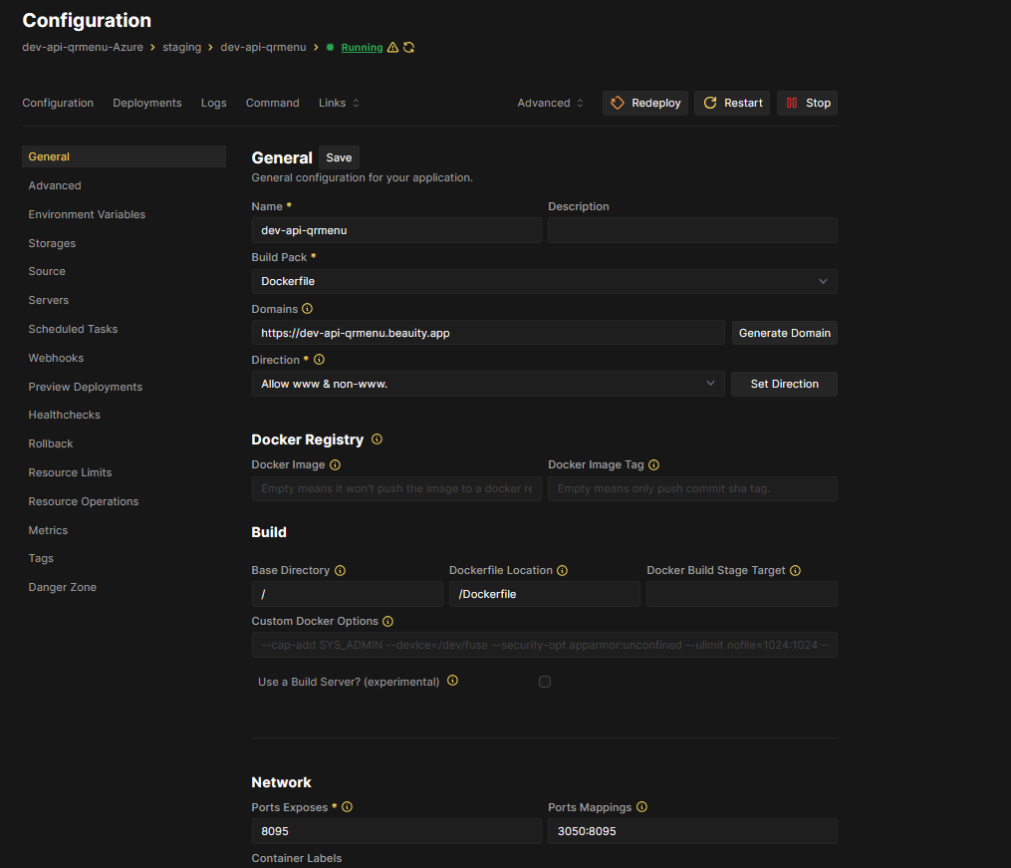Click the Direction info icon

coord(319,360)
